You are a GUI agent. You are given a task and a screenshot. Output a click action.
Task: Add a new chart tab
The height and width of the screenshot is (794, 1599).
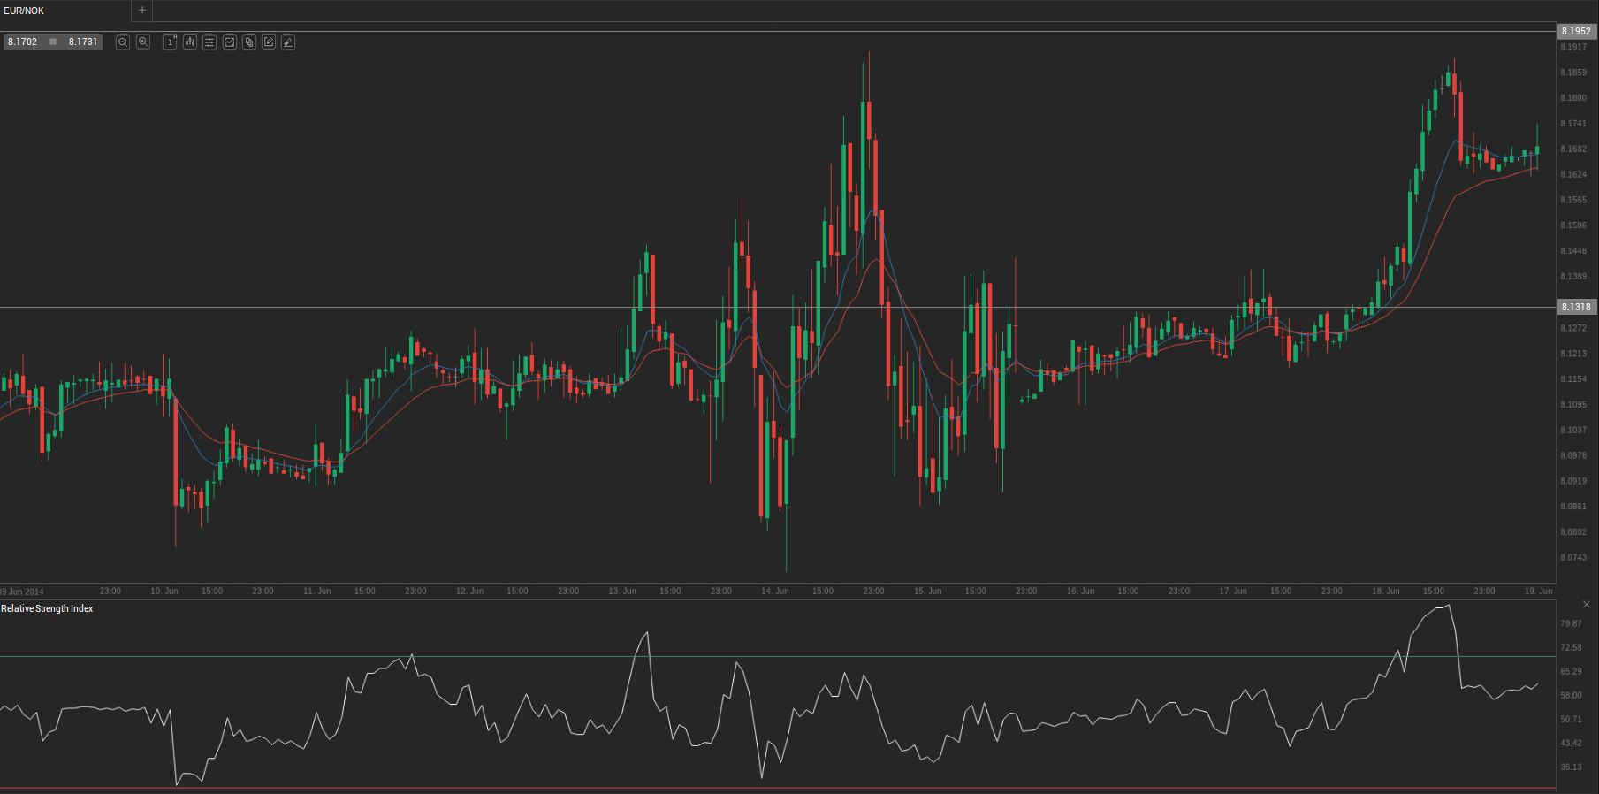point(142,11)
